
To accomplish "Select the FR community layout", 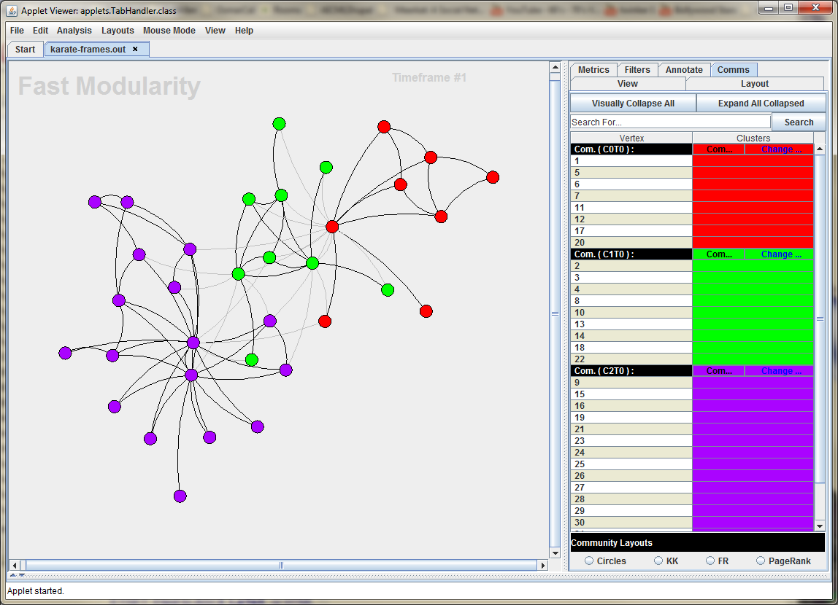I will point(710,561).
